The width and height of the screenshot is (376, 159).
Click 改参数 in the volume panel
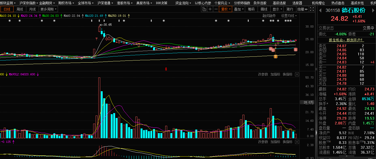pos(263,74)
